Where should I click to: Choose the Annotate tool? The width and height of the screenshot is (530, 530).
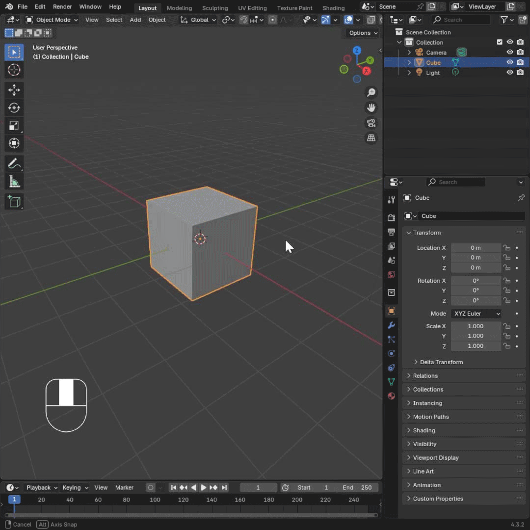pos(14,163)
